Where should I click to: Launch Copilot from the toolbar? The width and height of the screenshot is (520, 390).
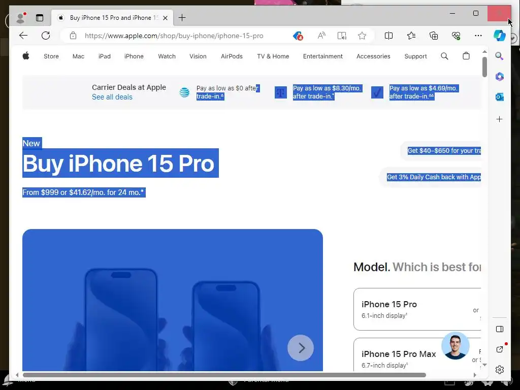coord(500,36)
